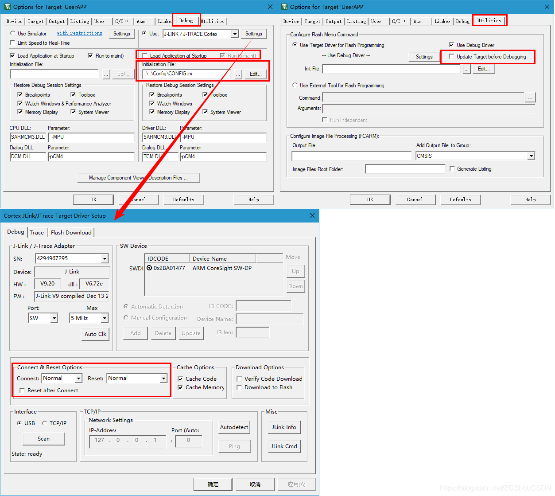Open the J-LINK / J-TRACE Cortex debugger dropdown

(235, 34)
